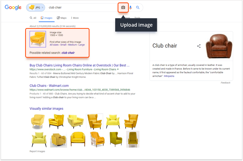Go to Google logo homepage
Viewport: 243px width, 161px height.
[13, 7]
